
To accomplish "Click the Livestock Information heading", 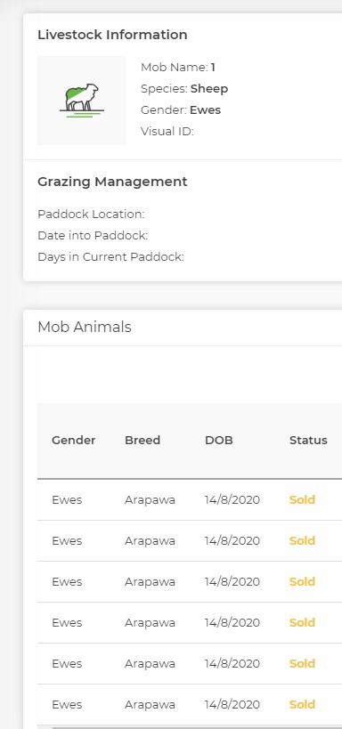I will coord(112,35).
